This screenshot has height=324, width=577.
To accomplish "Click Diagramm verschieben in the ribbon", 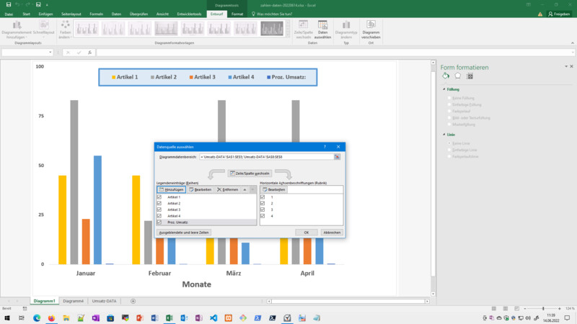I will [x=371, y=30].
